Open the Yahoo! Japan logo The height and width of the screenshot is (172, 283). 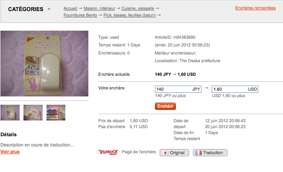pyautogui.click(x=108, y=152)
